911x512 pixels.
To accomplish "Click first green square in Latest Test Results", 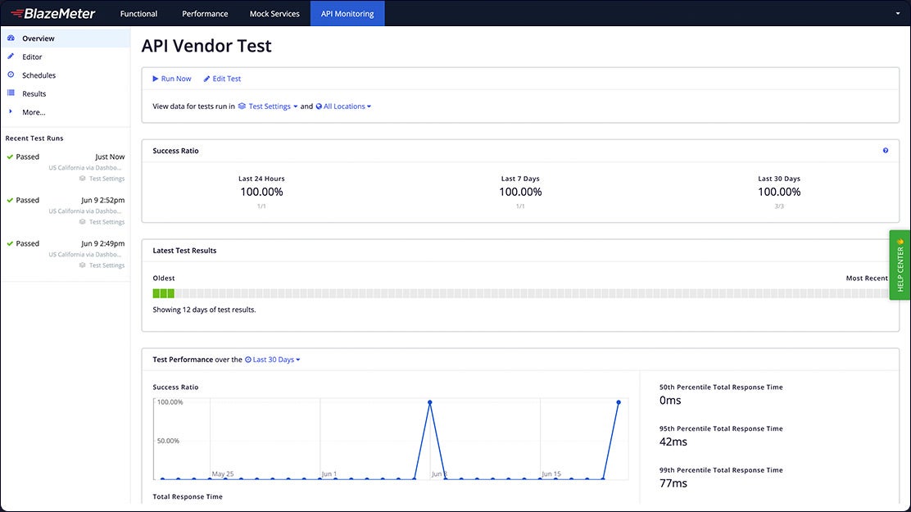I will pyautogui.click(x=156, y=293).
